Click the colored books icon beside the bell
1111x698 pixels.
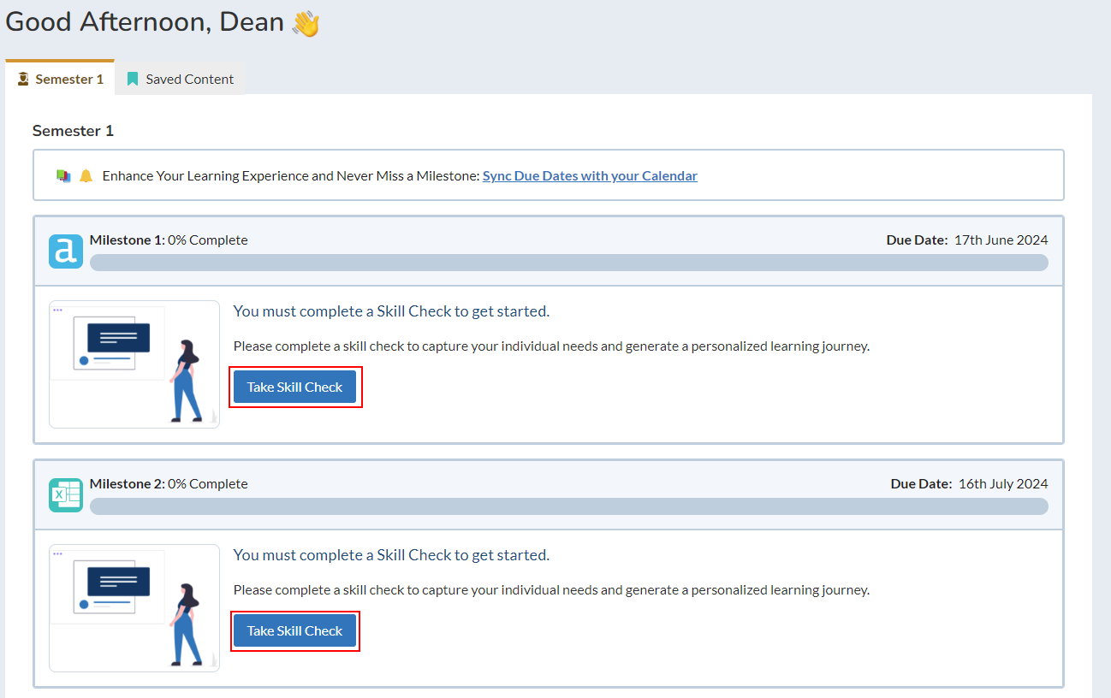[63, 176]
